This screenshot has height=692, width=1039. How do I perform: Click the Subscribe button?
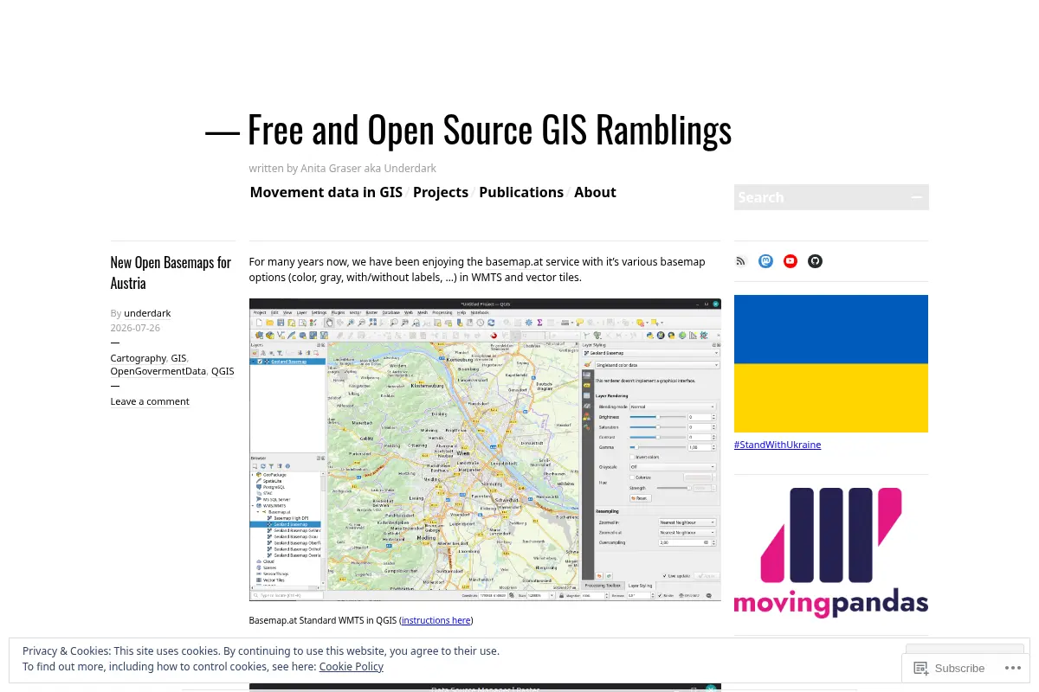(950, 668)
